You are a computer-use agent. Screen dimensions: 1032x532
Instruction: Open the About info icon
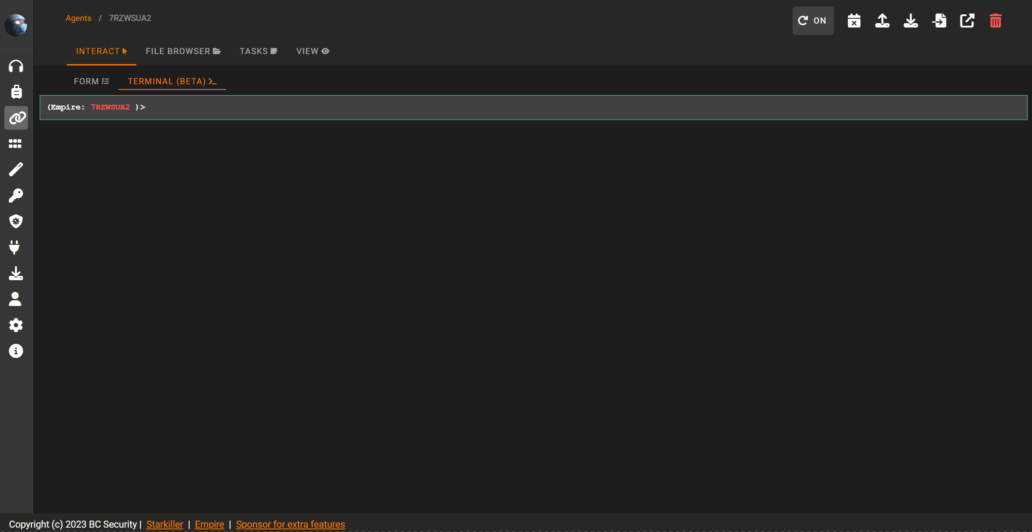pos(16,350)
